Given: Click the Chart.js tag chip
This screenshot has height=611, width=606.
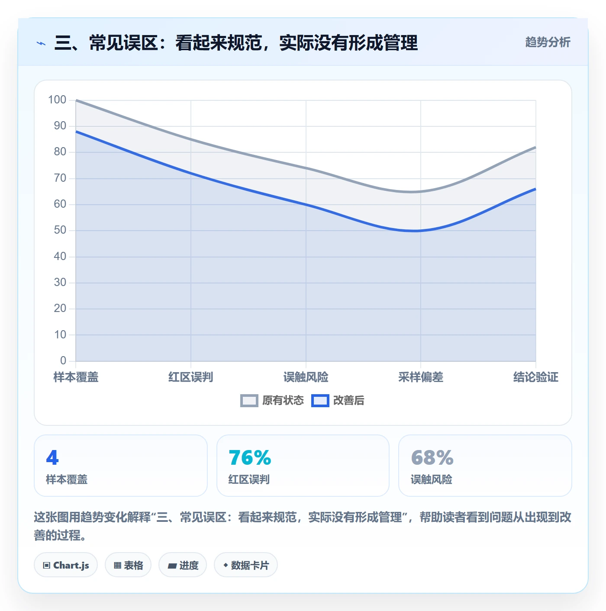Looking at the screenshot, I should click(x=66, y=565).
